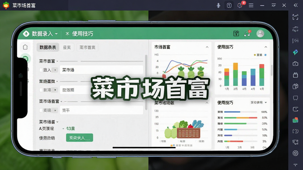Go to the home icon in the phone's left rail

(x=25, y=47)
